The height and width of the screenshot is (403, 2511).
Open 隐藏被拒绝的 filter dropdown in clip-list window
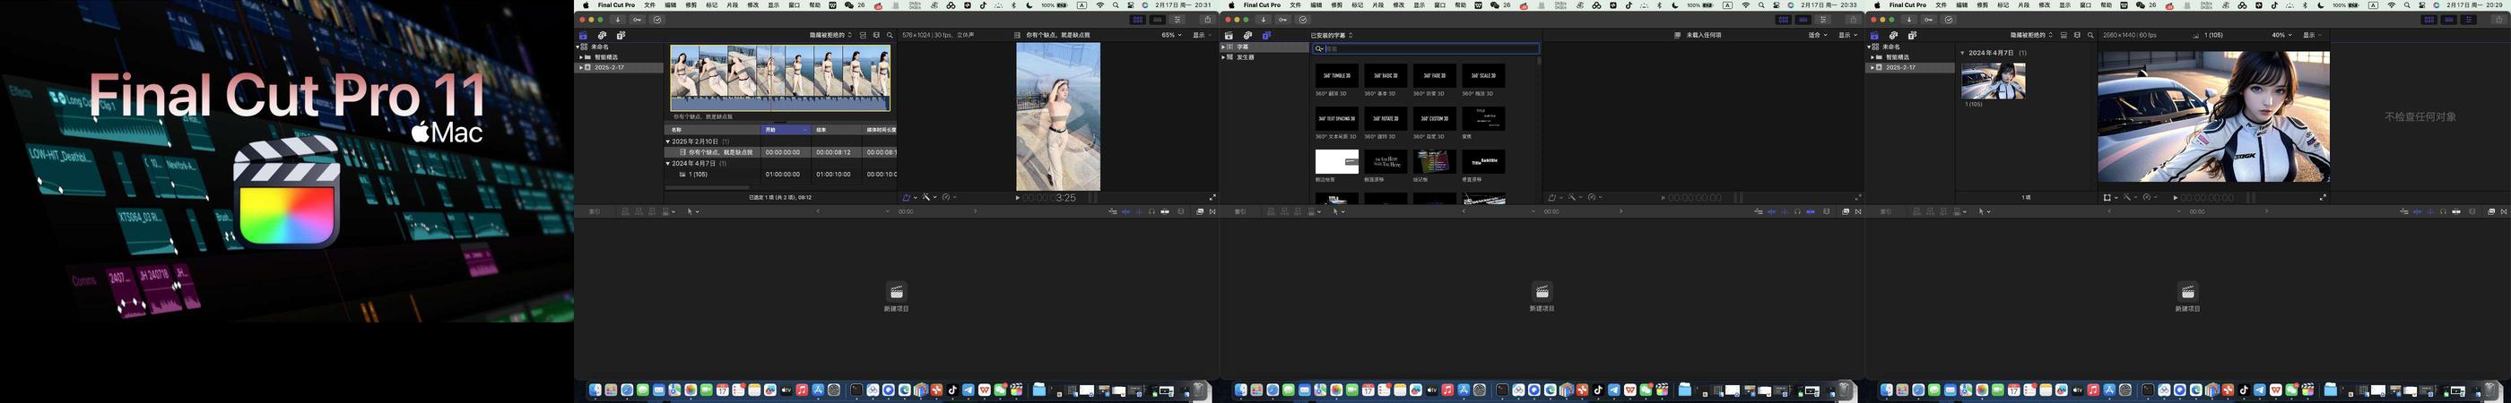click(x=831, y=35)
